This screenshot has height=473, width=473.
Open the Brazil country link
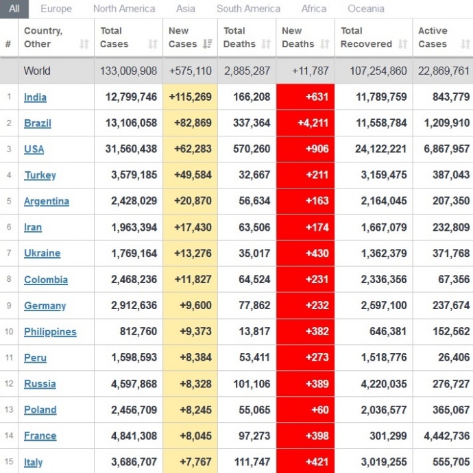38,123
